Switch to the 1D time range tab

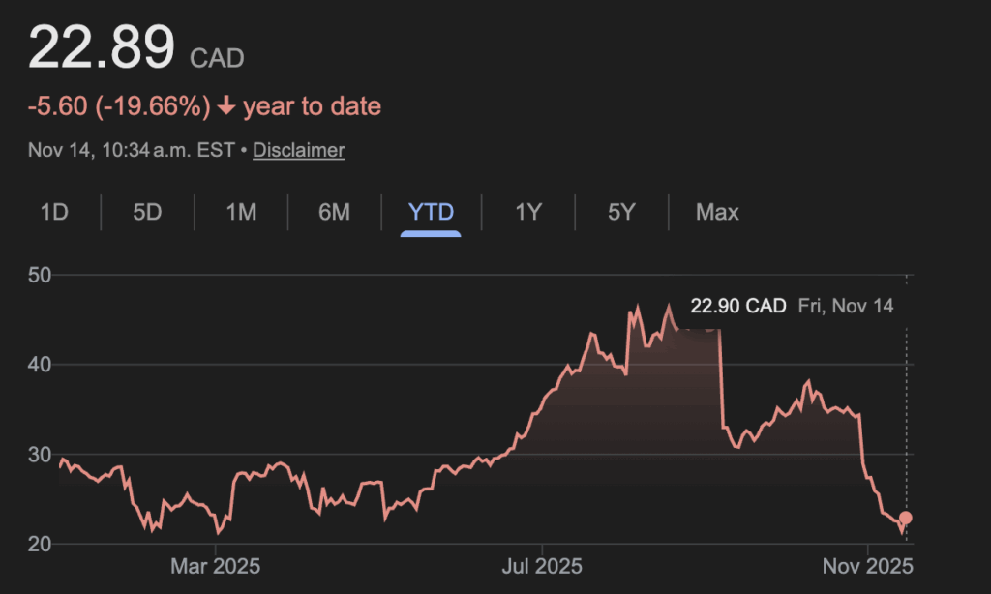54,212
